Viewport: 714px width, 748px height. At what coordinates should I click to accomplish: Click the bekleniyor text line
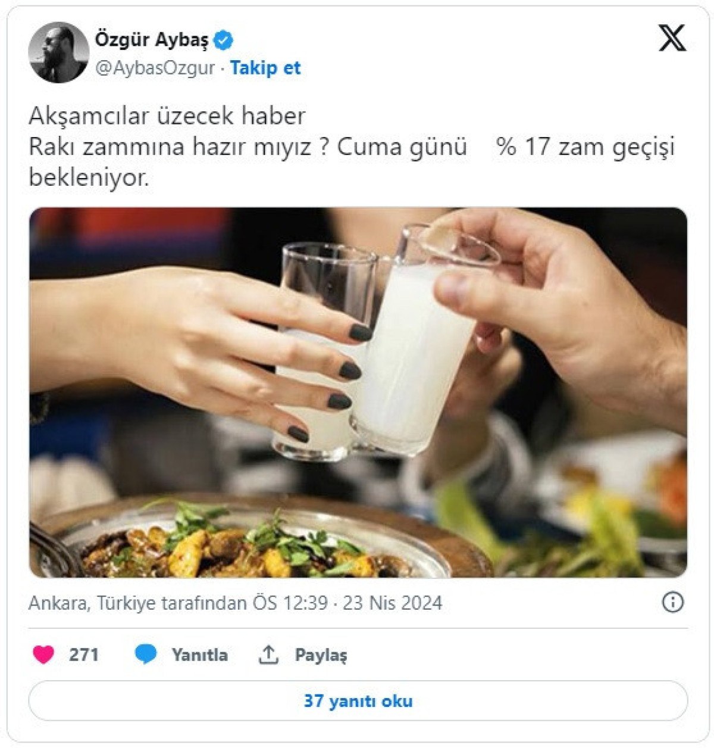89,177
